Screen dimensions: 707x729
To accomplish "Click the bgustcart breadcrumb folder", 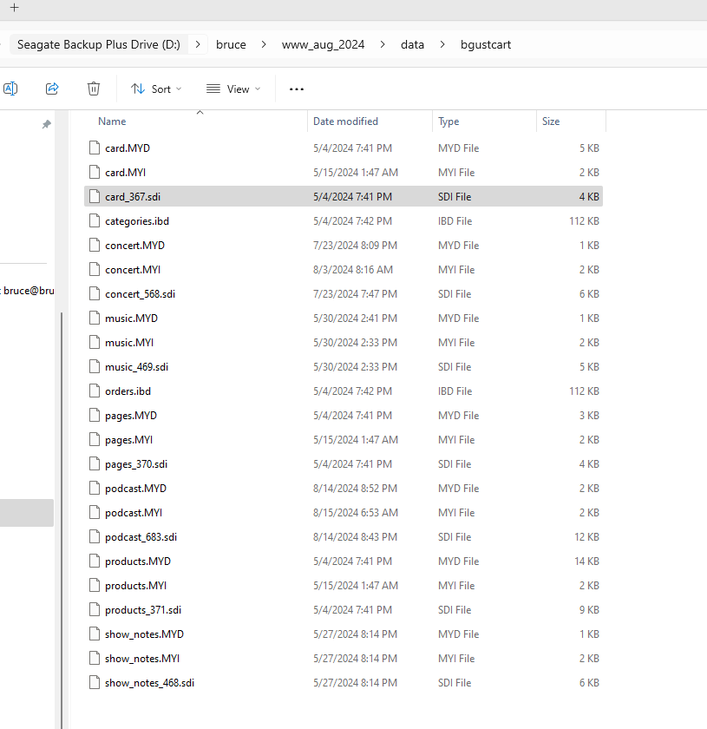I will click(x=486, y=44).
